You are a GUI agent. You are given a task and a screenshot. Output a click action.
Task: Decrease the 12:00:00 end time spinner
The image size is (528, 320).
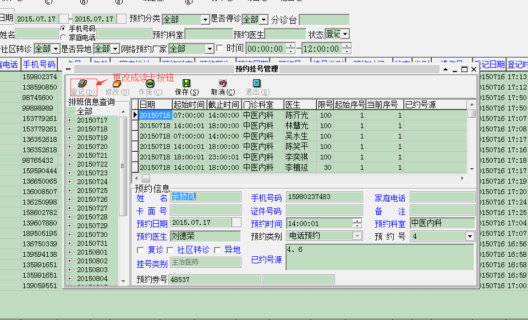[x=347, y=51]
